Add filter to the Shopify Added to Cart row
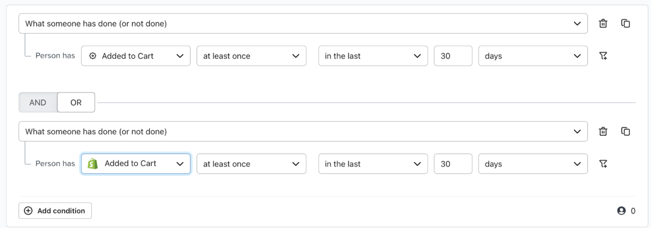 [x=603, y=164]
